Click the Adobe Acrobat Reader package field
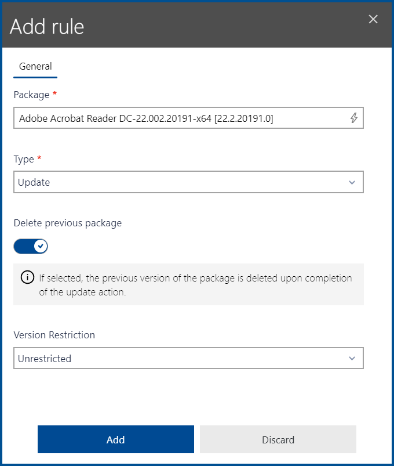The width and height of the screenshot is (394, 466). (174, 118)
